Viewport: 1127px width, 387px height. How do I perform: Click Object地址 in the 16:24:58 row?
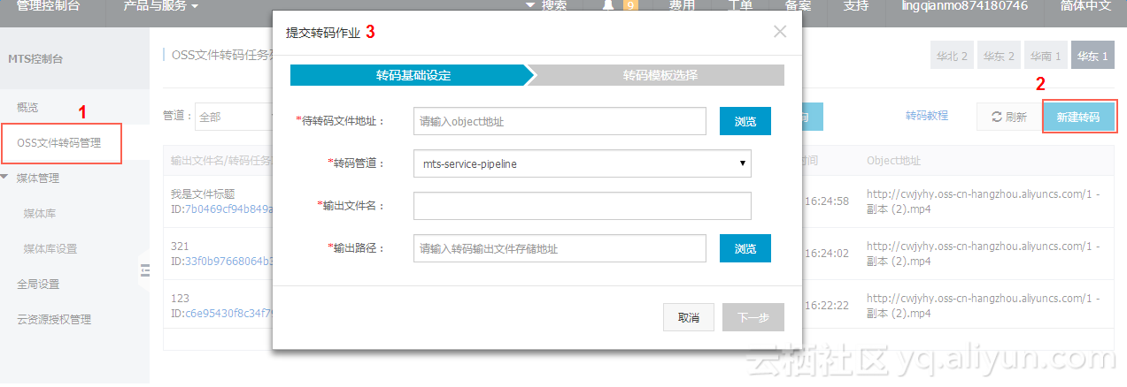[984, 201]
